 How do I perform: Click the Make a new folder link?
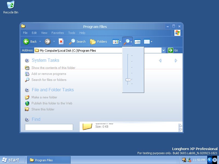tap(44, 97)
